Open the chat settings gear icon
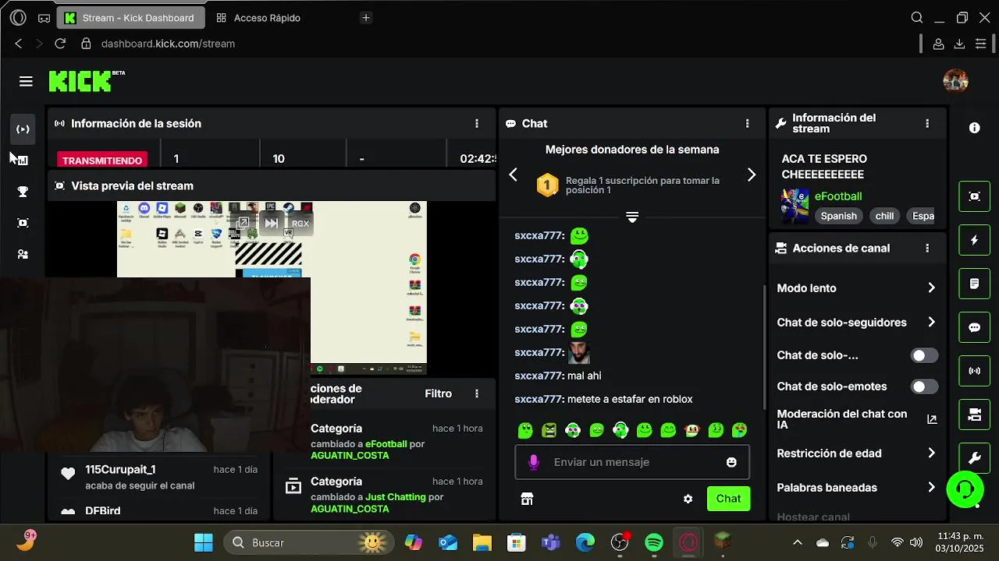Image resolution: width=999 pixels, height=561 pixels. (x=688, y=499)
